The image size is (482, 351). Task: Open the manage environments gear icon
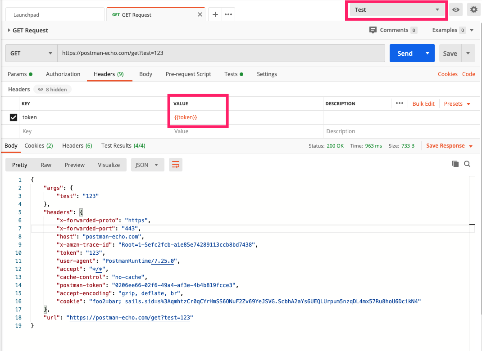474,10
